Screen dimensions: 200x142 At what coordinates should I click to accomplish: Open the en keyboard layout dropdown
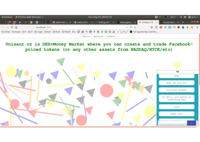point(173,17)
